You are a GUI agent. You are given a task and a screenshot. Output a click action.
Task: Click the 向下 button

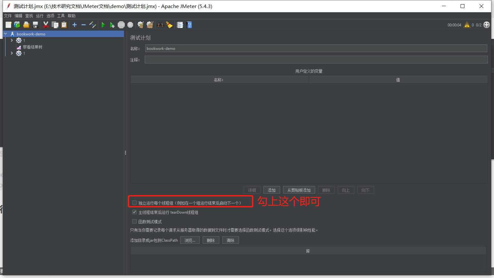click(366, 190)
